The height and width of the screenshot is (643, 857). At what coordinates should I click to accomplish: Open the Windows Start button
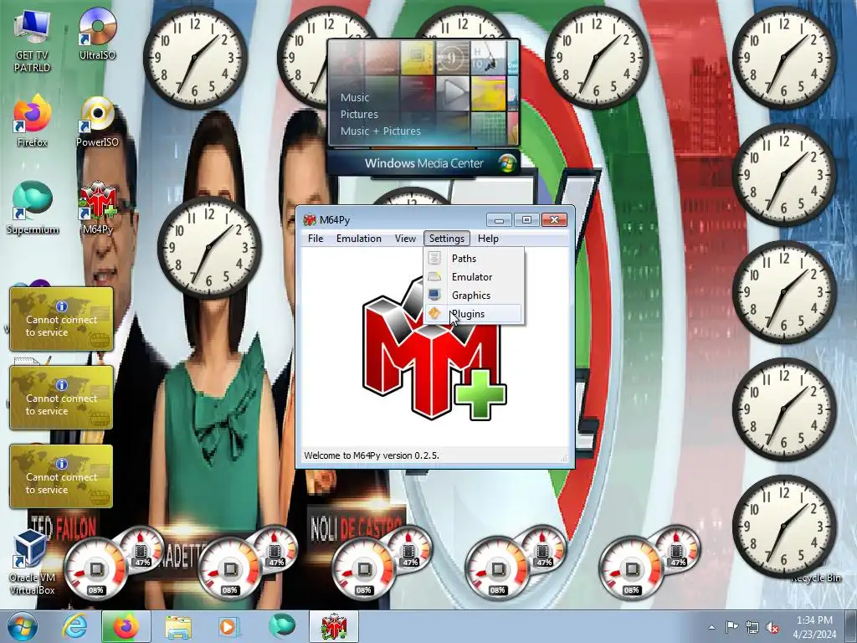(23, 626)
